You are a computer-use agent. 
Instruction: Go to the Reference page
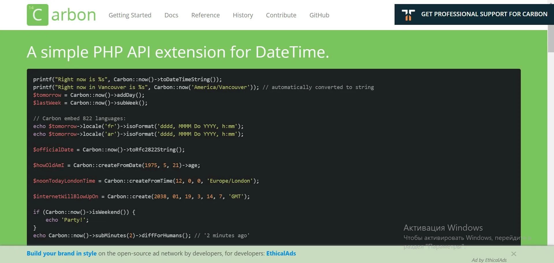click(x=205, y=15)
